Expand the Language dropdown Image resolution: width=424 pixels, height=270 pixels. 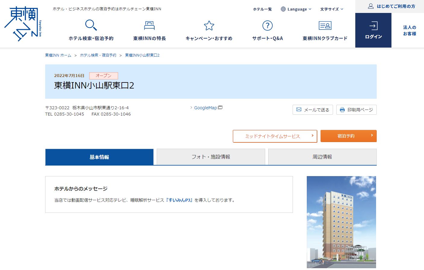[296, 9]
